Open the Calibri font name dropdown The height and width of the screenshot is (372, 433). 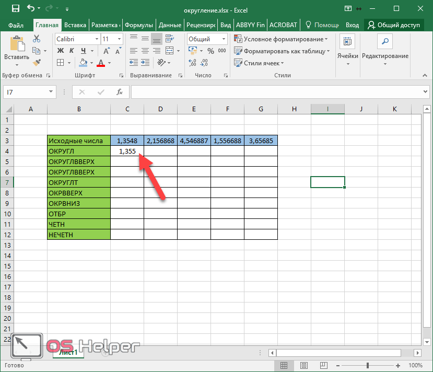coord(97,39)
